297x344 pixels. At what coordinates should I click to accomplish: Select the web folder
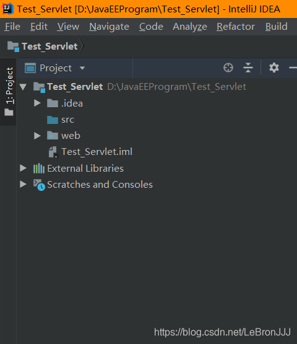[x=71, y=136]
